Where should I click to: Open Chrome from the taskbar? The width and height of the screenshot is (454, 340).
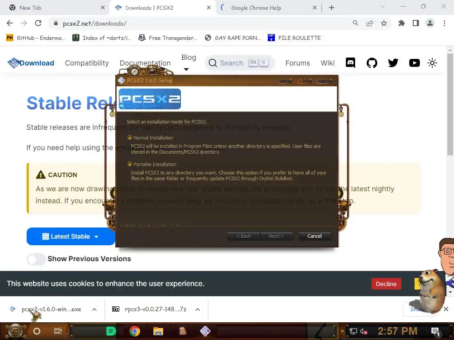pyautogui.click(x=135, y=331)
